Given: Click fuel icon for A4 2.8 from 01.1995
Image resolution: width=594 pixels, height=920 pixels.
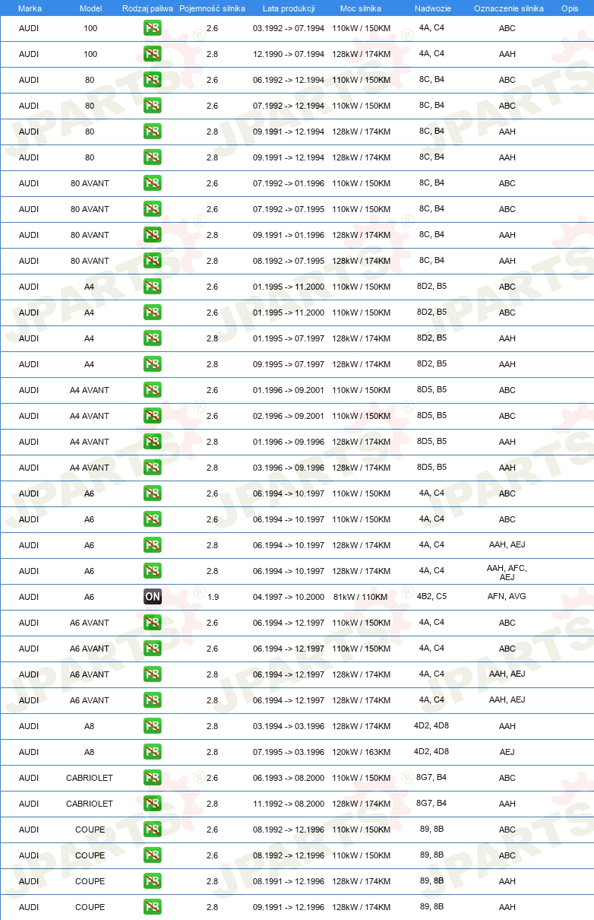Looking at the screenshot, I should [153, 338].
